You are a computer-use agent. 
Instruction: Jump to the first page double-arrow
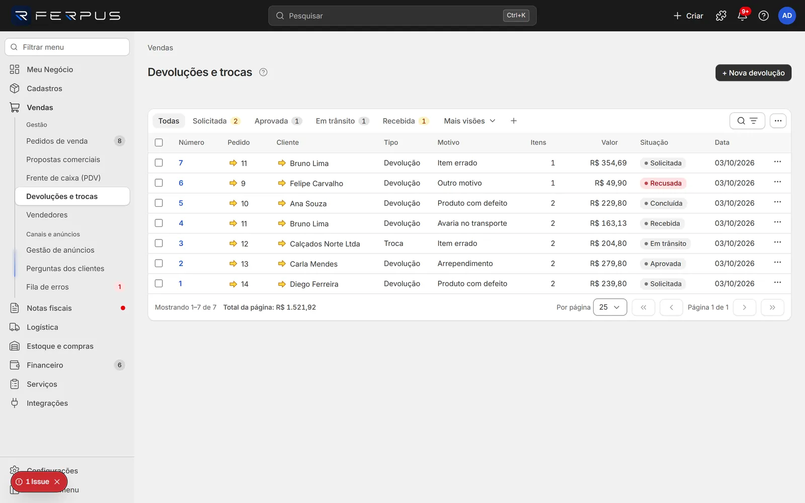coord(643,307)
